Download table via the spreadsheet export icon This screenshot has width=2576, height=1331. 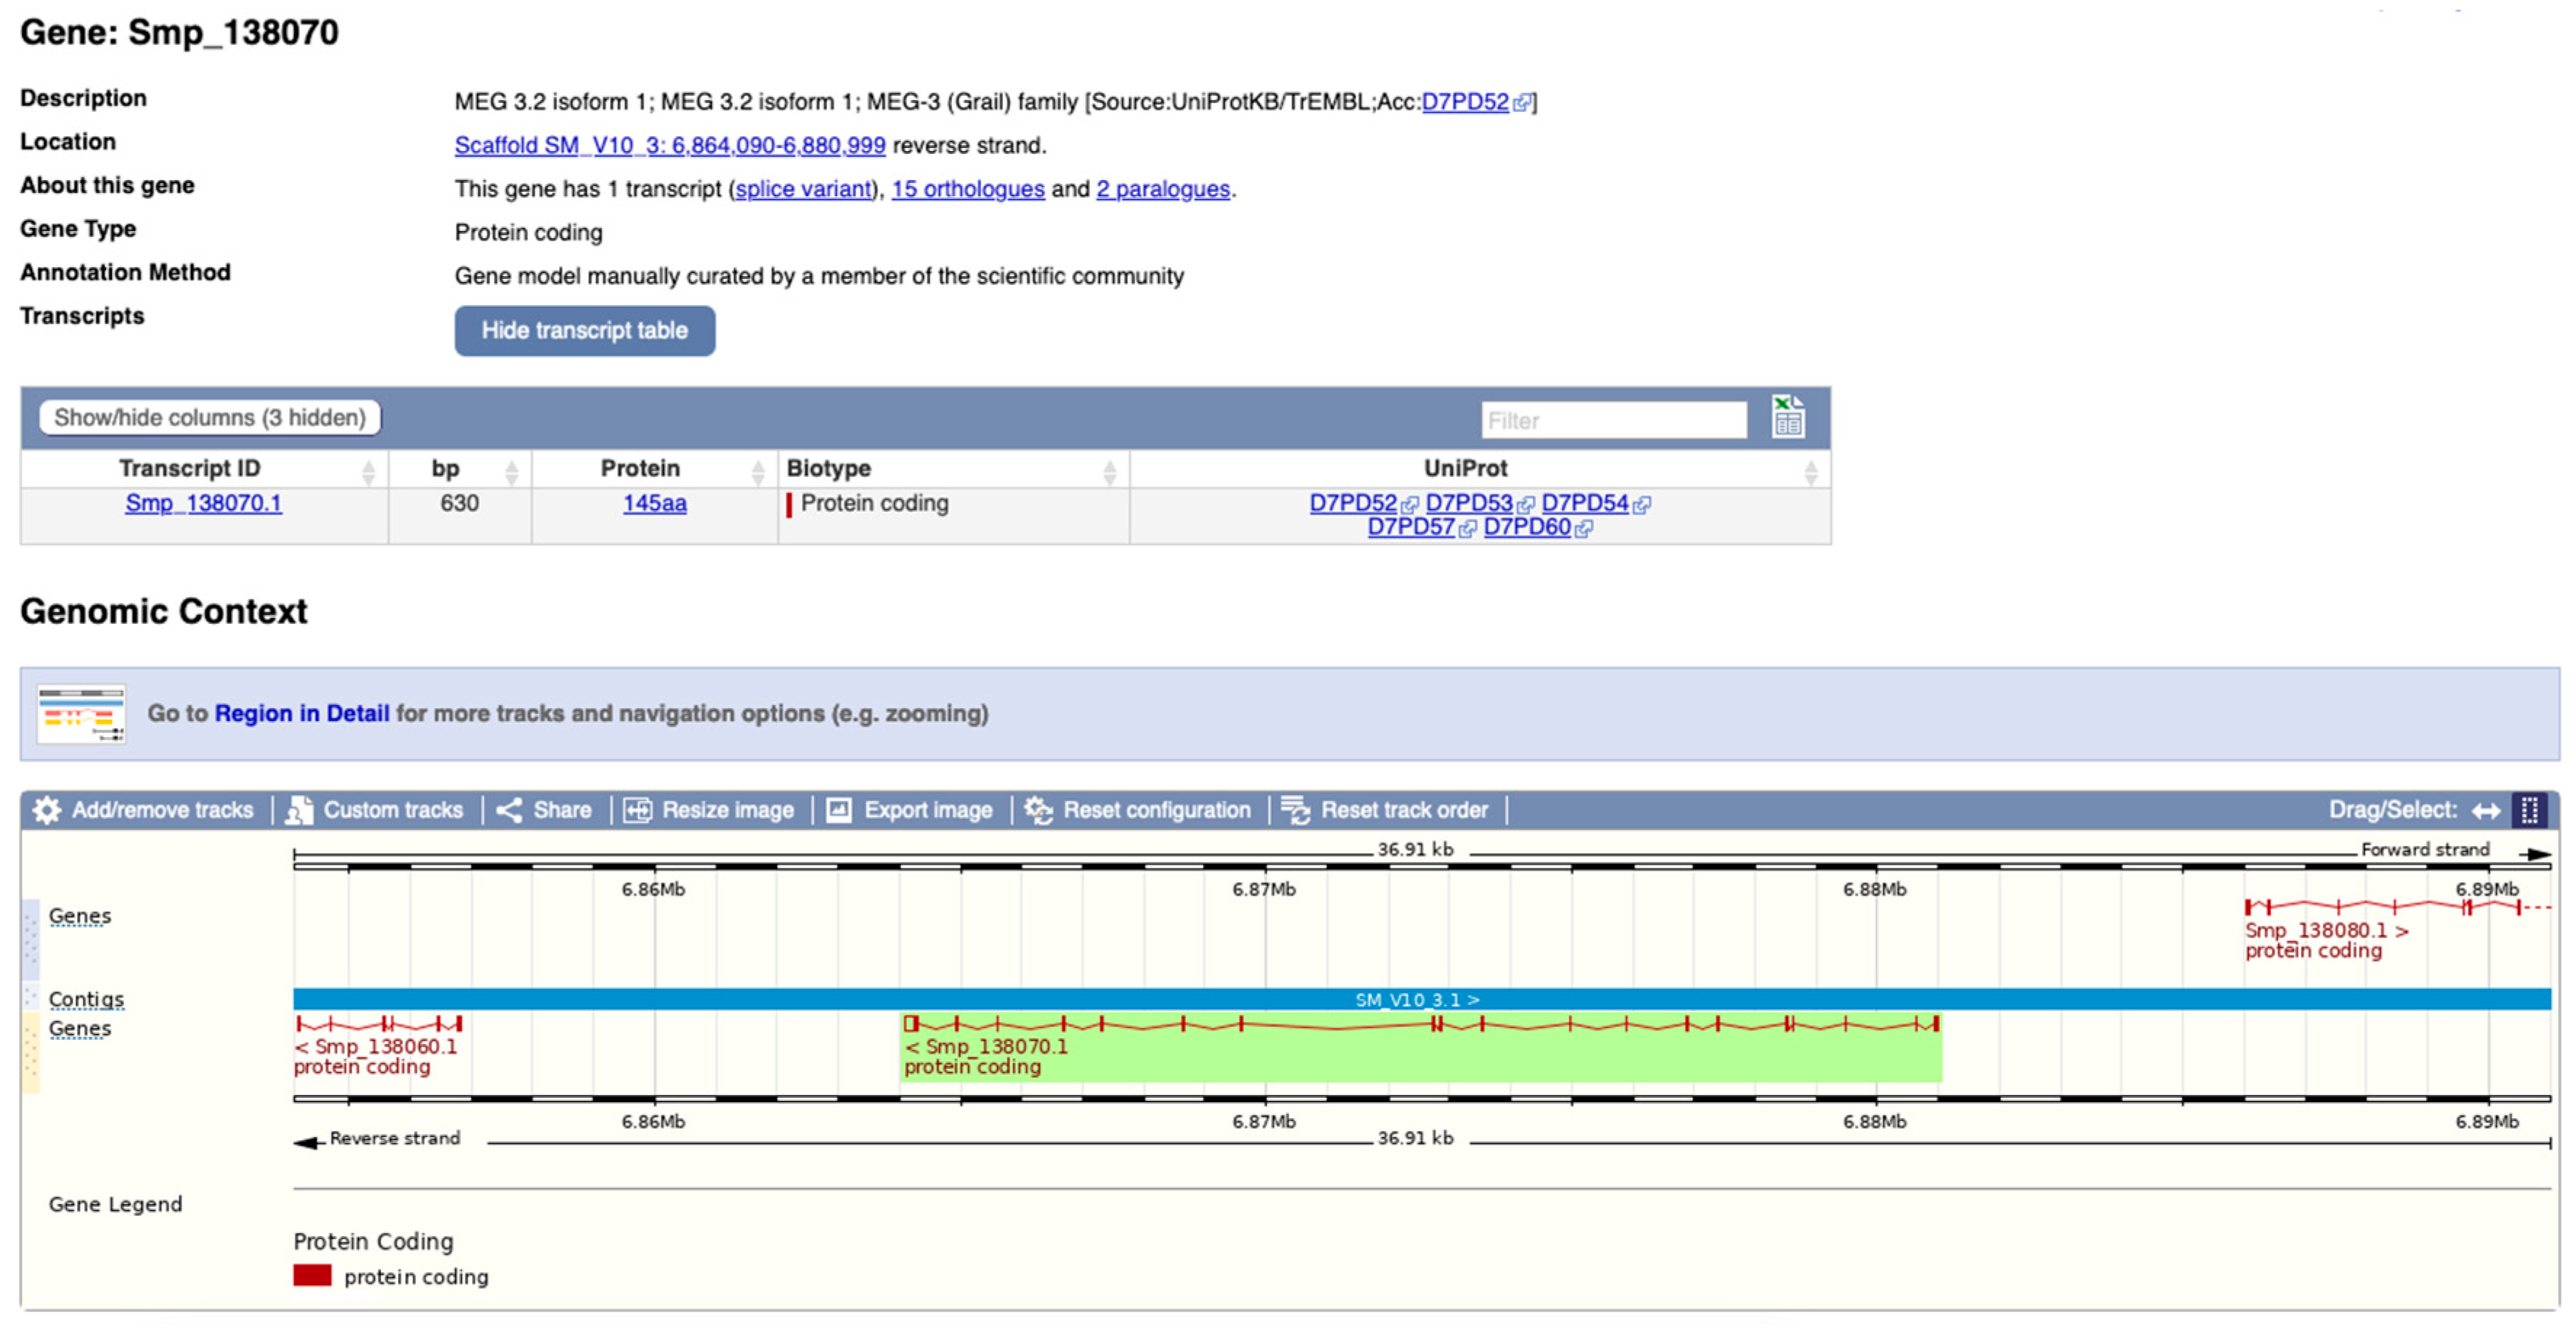click(1788, 417)
